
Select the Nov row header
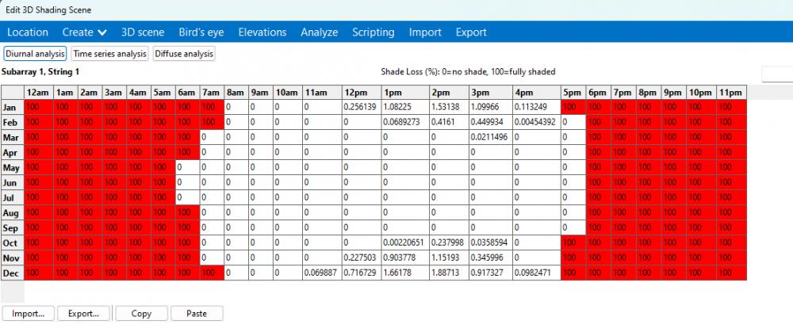tap(13, 257)
